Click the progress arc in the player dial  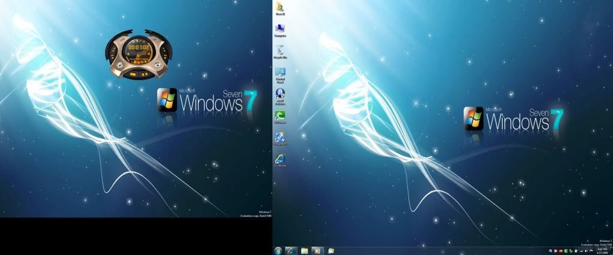click(x=151, y=53)
